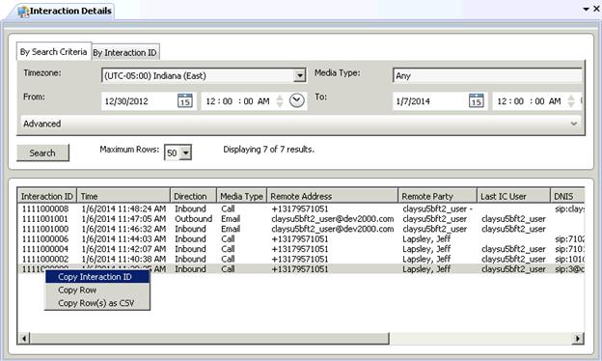
Task: Expand the Advanced section
Action: click(x=574, y=124)
